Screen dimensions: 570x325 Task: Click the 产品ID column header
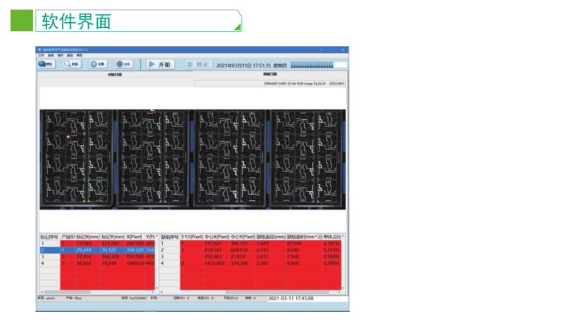(x=67, y=237)
